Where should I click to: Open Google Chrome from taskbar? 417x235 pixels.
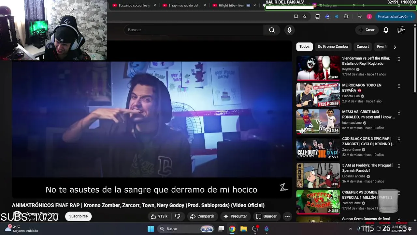[x=232, y=229]
